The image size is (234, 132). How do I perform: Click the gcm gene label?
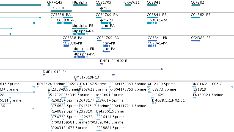tap(103, 8)
